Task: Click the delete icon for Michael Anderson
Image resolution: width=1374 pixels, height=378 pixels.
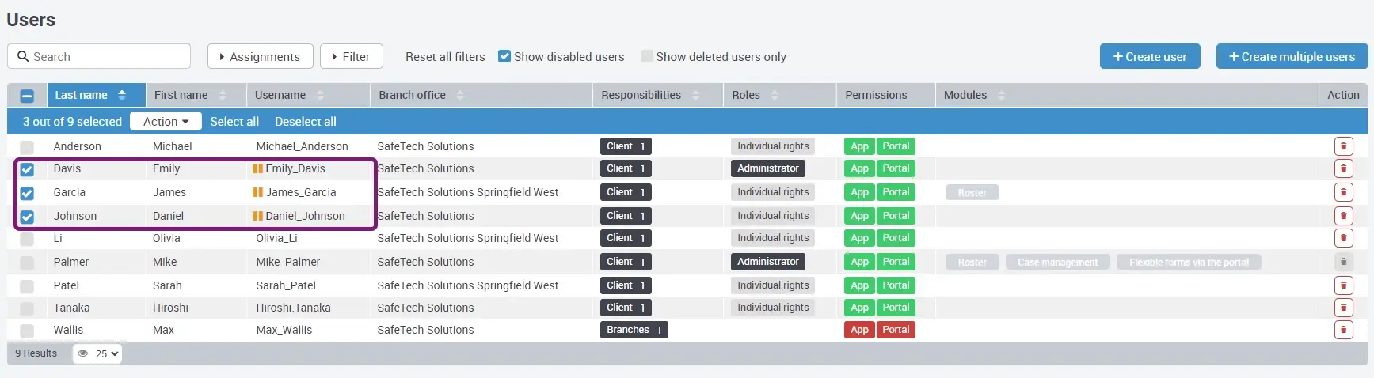Action: (1343, 146)
